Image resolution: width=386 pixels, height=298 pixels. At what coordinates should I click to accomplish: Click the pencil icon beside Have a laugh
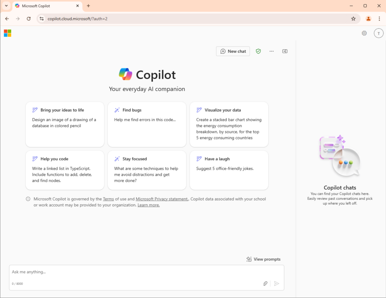(x=199, y=159)
